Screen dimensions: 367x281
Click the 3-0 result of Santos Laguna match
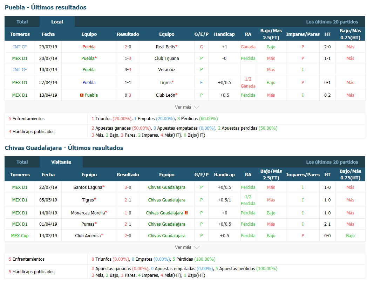128,187
